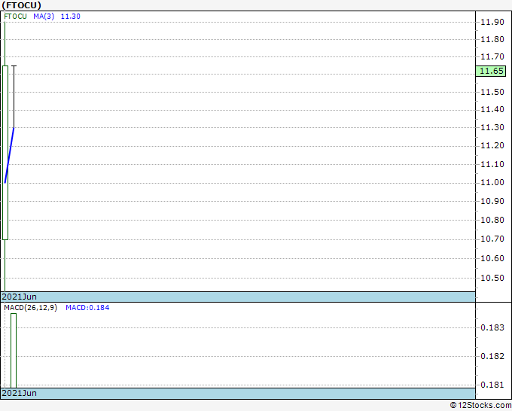Viewport: 512px width, 411px height.
Task: Click the highlighted 11.65 current price tag
Action: pyautogui.click(x=491, y=71)
